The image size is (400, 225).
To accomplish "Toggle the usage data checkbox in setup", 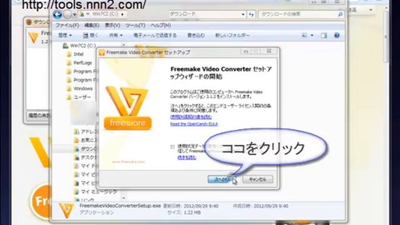I will pyautogui.click(x=172, y=147).
